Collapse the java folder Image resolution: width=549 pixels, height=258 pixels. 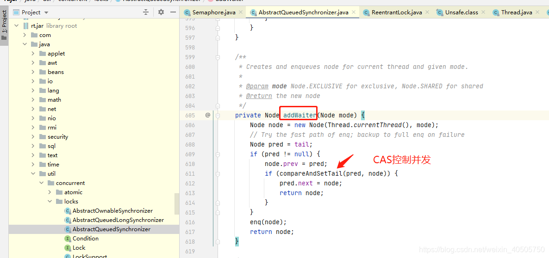point(25,44)
